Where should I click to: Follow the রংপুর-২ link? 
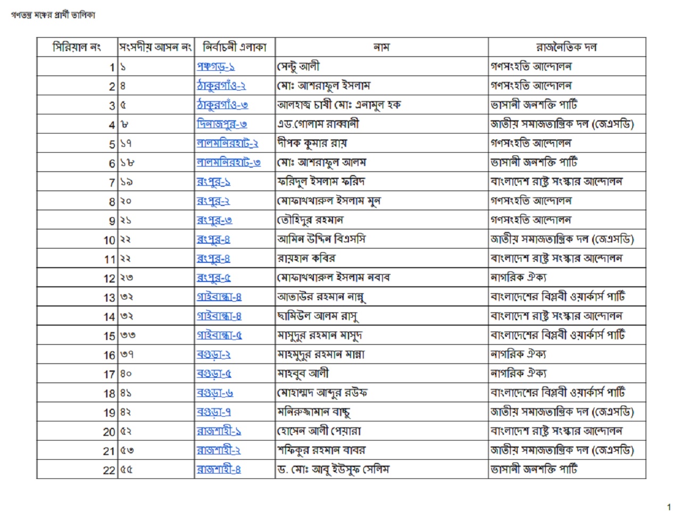[x=213, y=201]
